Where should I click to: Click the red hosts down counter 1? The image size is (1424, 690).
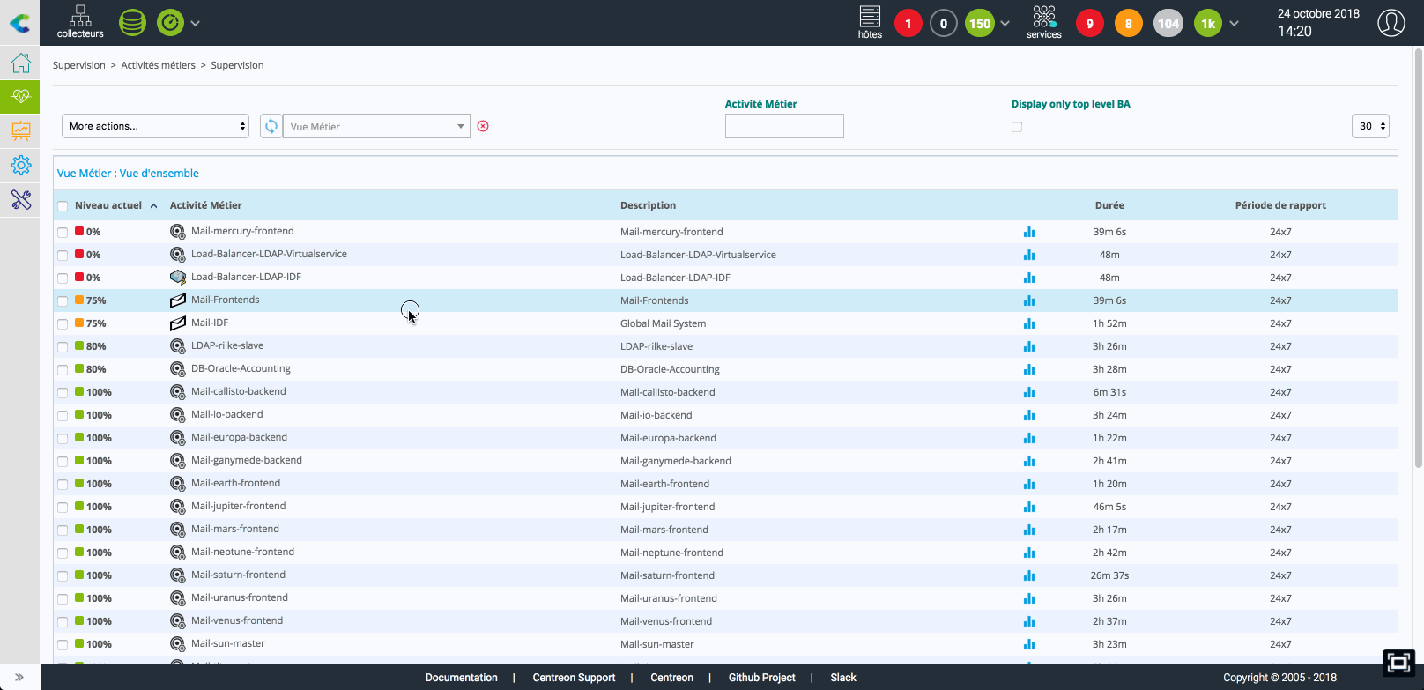point(908,24)
